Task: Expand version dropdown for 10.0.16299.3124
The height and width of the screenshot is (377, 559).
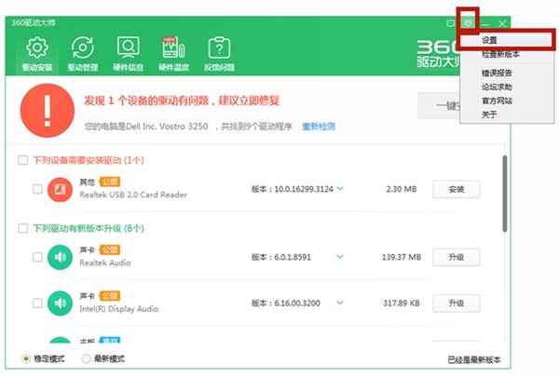Action: (340, 188)
